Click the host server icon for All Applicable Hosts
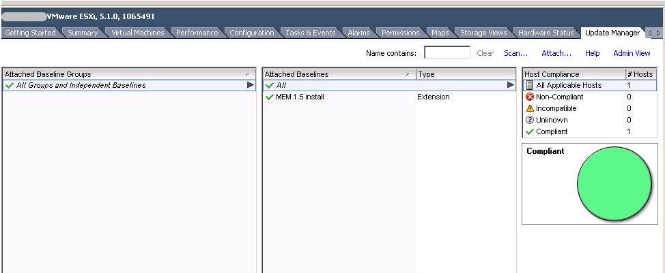The image size is (665, 273). coord(529,85)
